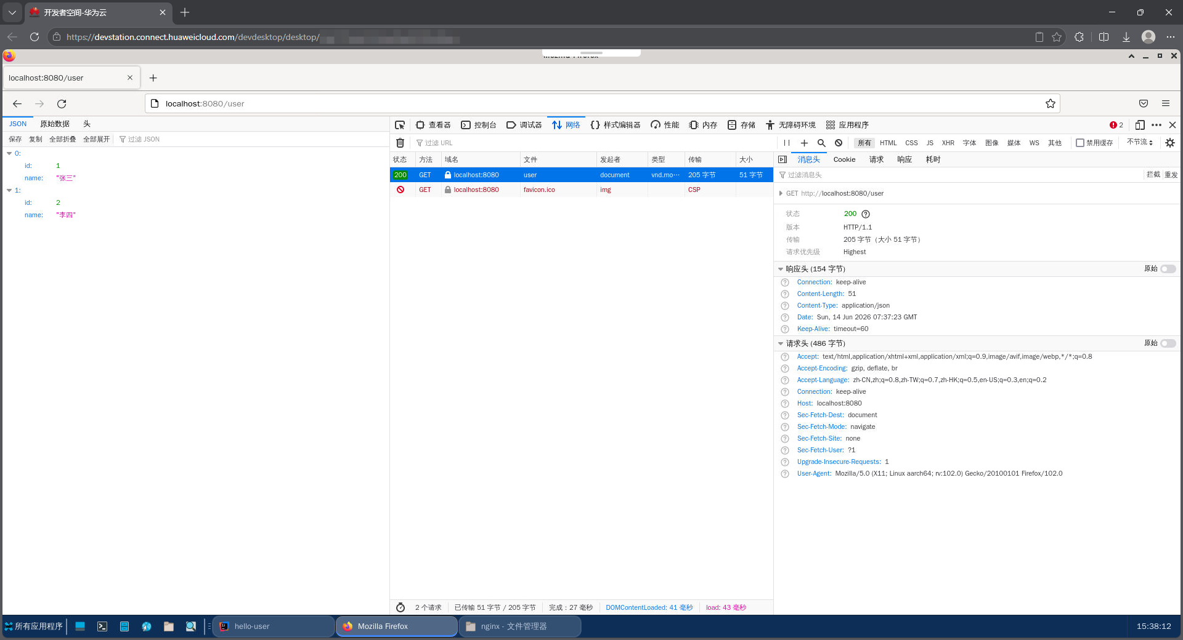The width and height of the screenshot is (1183, 640).
Task: Click 拦截 block button
Action: coord(1153,175)
